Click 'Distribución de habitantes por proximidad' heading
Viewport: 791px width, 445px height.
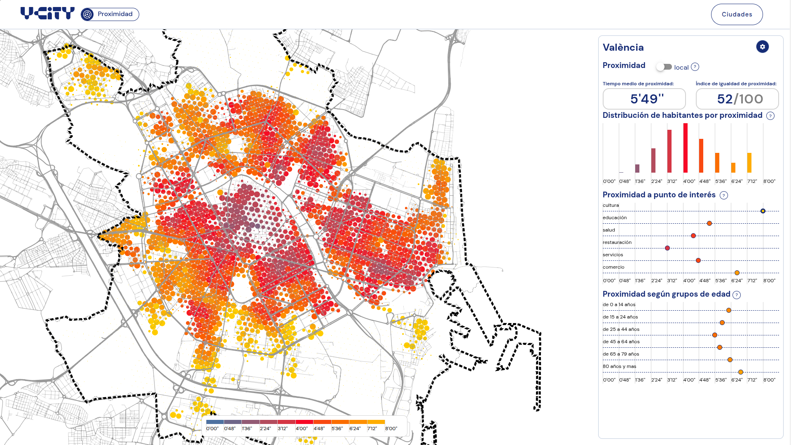click(x=683, y=115)
